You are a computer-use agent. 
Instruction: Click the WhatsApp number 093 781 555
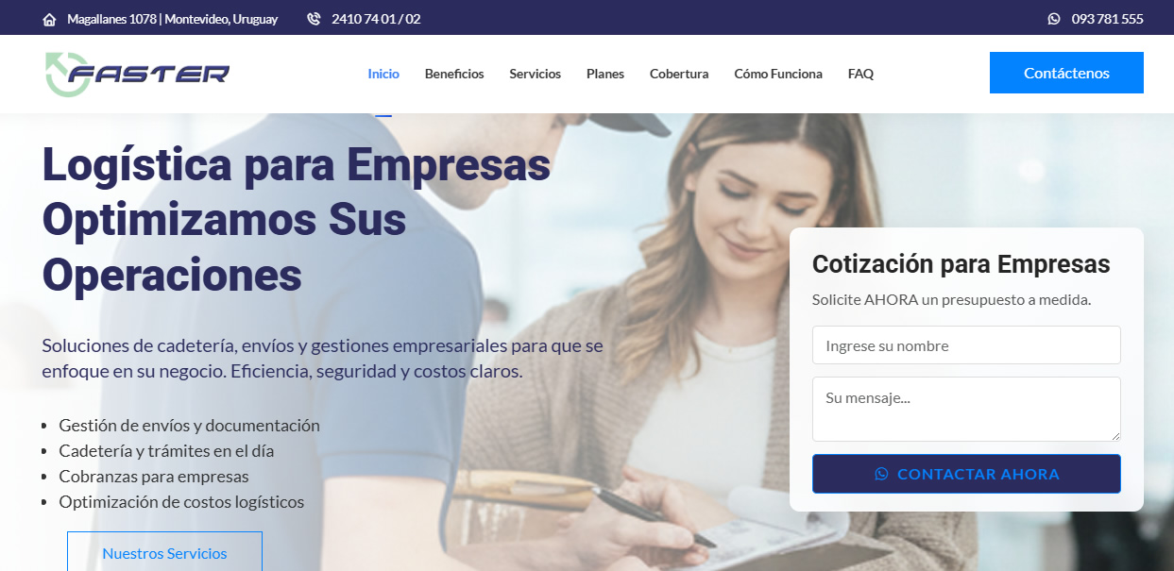pos(1107,19)
